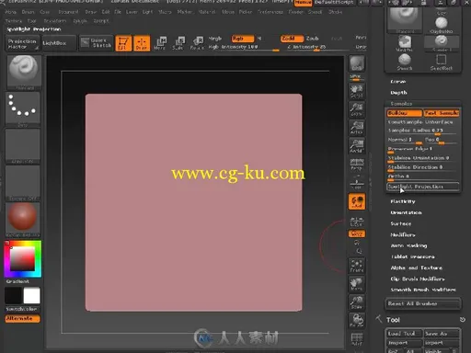Open the Quick Sketch tool
471x353 pixels.
[96, 43]
